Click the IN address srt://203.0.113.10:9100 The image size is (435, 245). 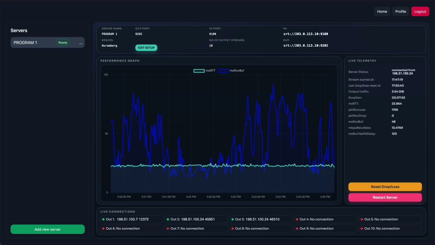click(x=306, y=34)
